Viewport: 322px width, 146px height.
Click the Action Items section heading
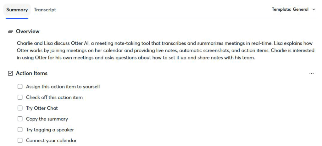[x=32, y=73]
